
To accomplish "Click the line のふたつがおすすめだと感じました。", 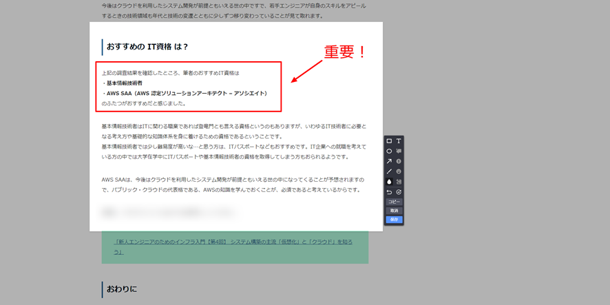I will point(144,104).
